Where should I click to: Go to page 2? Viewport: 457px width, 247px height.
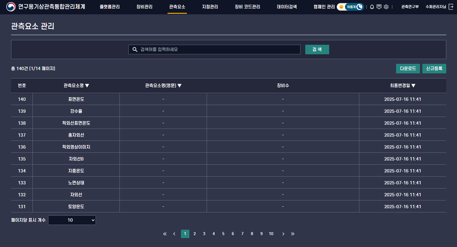pos(195,234)
